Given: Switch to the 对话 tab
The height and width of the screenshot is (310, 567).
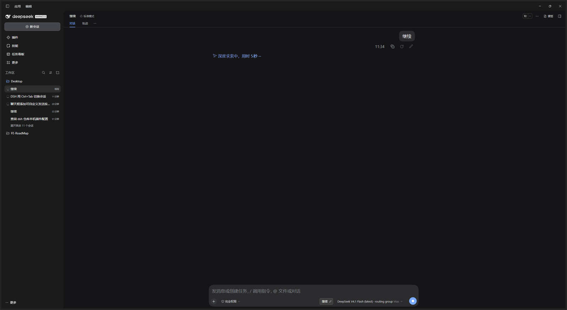Looking at the screenshot, I should (72, 23).
